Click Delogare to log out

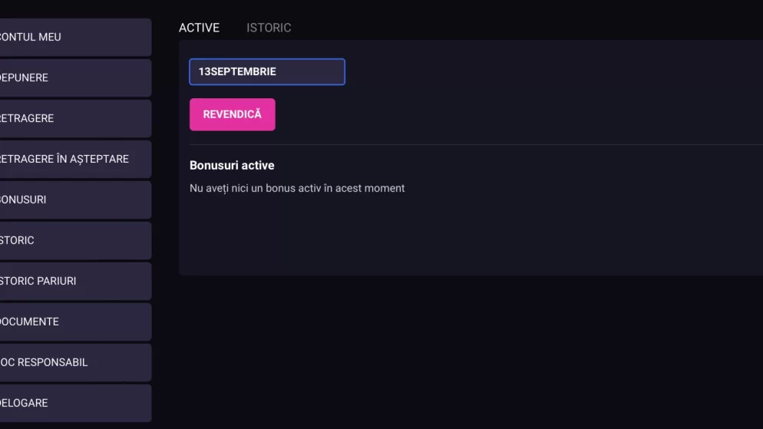[x=75, y=403]
